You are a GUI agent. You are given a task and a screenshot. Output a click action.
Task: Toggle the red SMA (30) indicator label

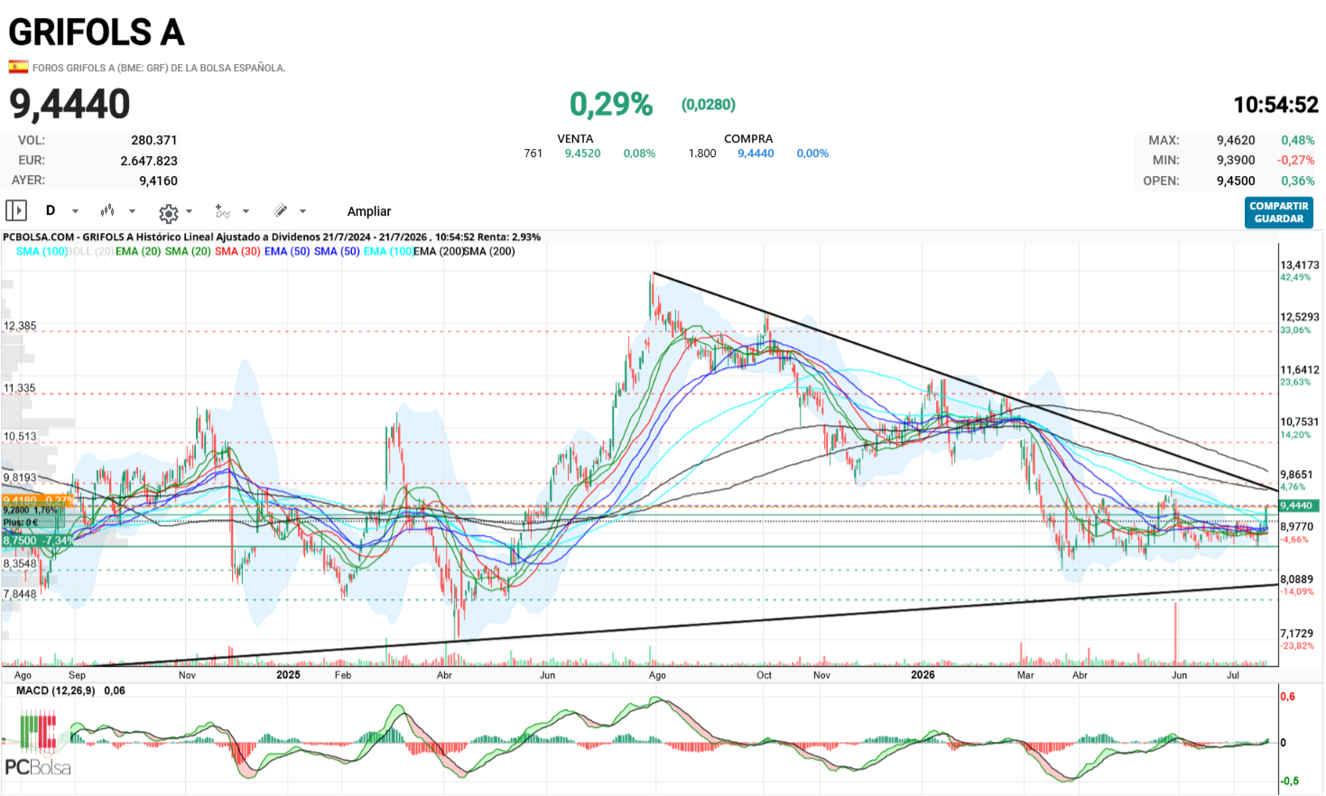click(x=237, y=251)
